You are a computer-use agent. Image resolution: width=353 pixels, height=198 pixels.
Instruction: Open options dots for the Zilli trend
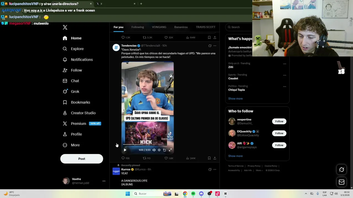click(x=285, y=64)
